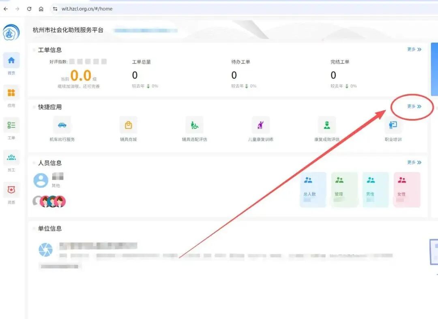Open 辅具适配评估 wheelchair icon
The width and height of the screenshot is (438, 319).
[194, 125]
